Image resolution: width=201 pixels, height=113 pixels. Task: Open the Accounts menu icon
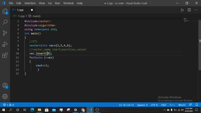pos(5,85)
